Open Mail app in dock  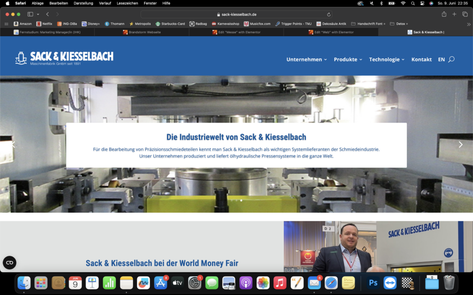click(x=314, y=283)
